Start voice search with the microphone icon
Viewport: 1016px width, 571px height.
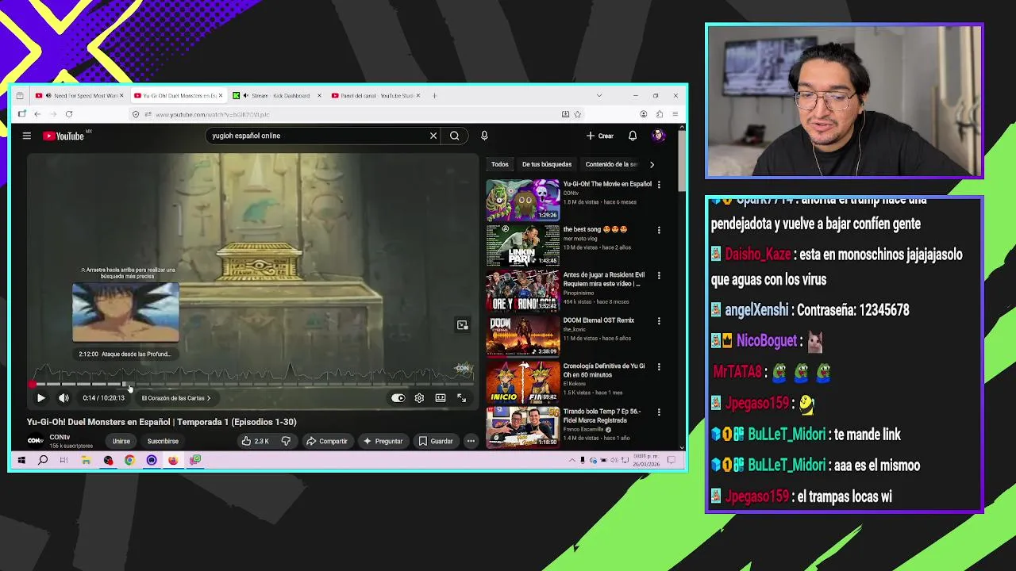pos(484,136)
